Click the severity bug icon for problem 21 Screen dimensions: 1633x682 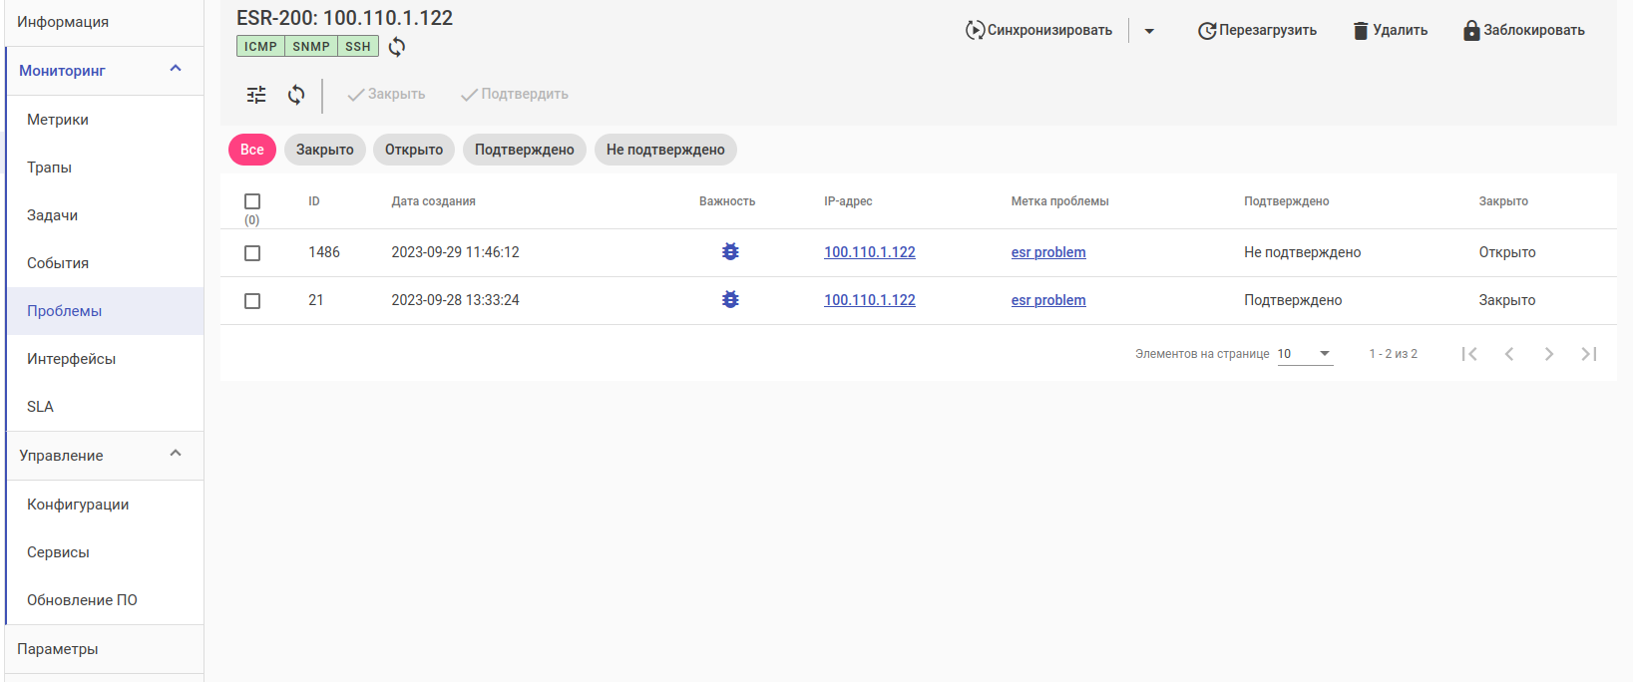[730, 300]
